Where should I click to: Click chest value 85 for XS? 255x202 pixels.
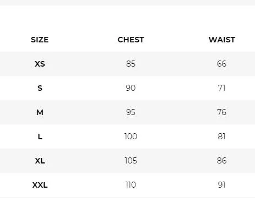click(x=131, y=64)
